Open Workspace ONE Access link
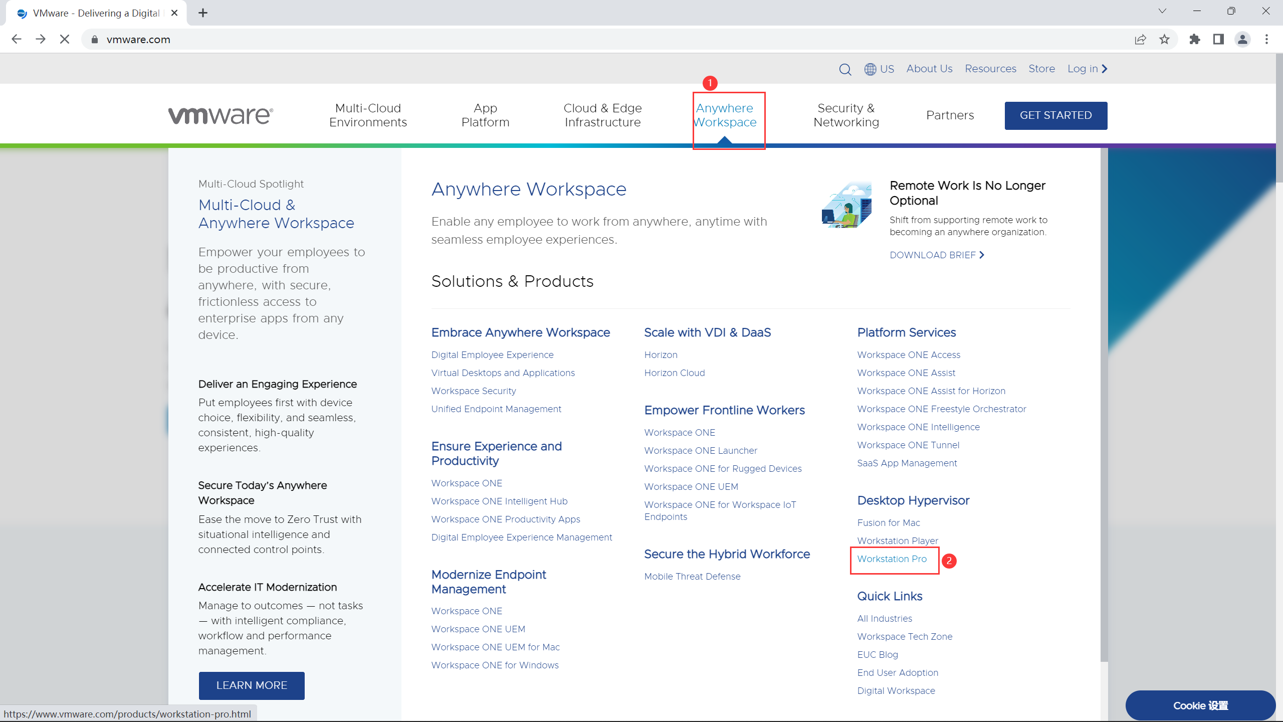This screenshot has width=1283, height=722. coord(909,355)
